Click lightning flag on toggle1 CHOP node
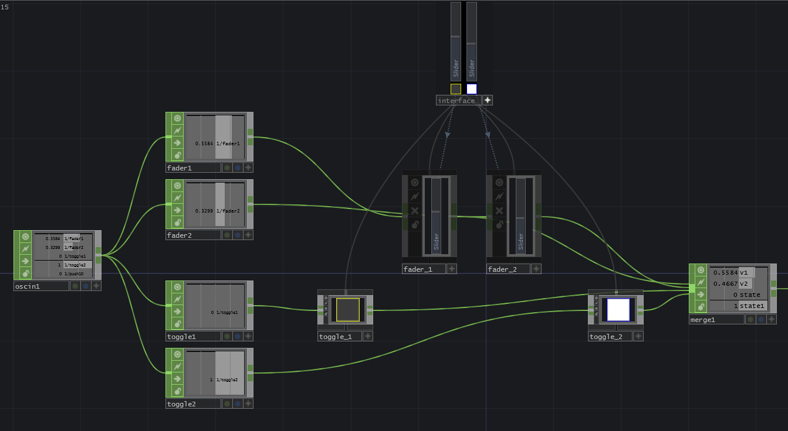This screenshot has width=788, height=431. [x=177, y=299]
